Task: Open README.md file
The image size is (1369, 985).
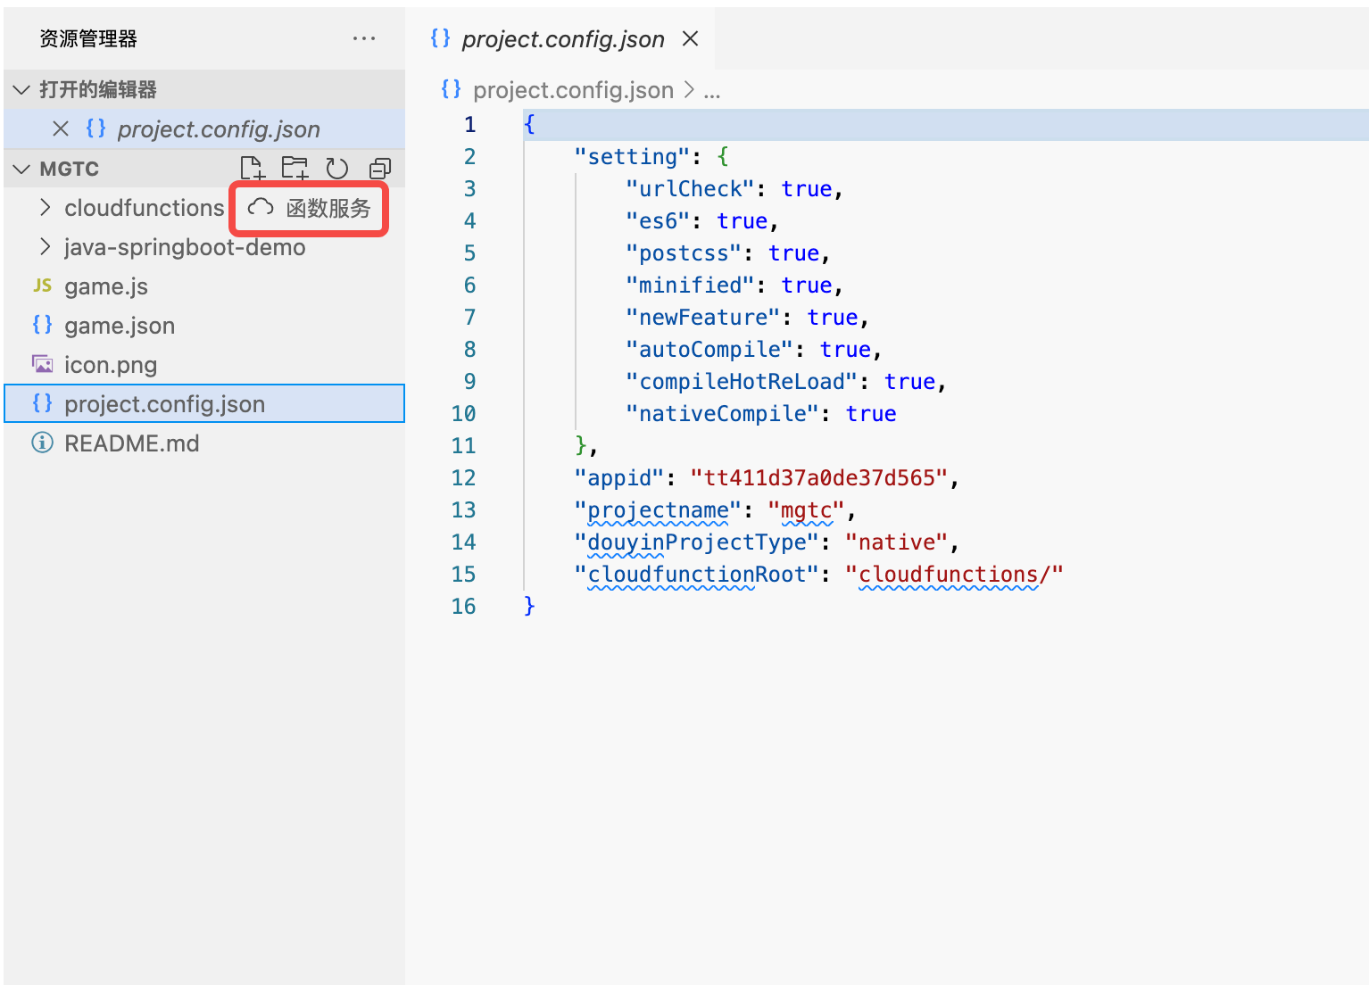Action: pyautogui.click(x=131, y=443)
